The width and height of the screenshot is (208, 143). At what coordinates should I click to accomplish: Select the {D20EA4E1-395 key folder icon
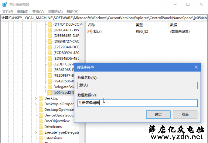point(50,30)
